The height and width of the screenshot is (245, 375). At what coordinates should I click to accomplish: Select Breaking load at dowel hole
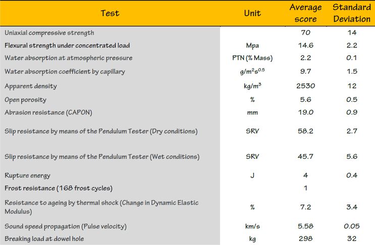[44, 239]
